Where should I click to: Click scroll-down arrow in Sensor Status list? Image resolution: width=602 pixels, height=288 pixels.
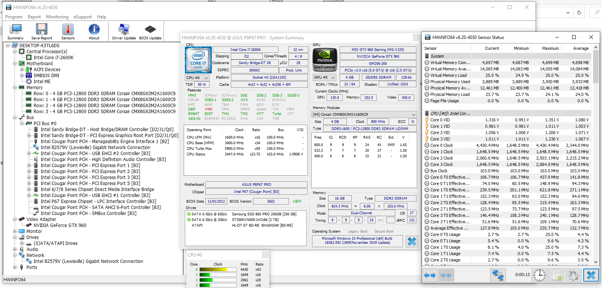click(x=596, y=262)
